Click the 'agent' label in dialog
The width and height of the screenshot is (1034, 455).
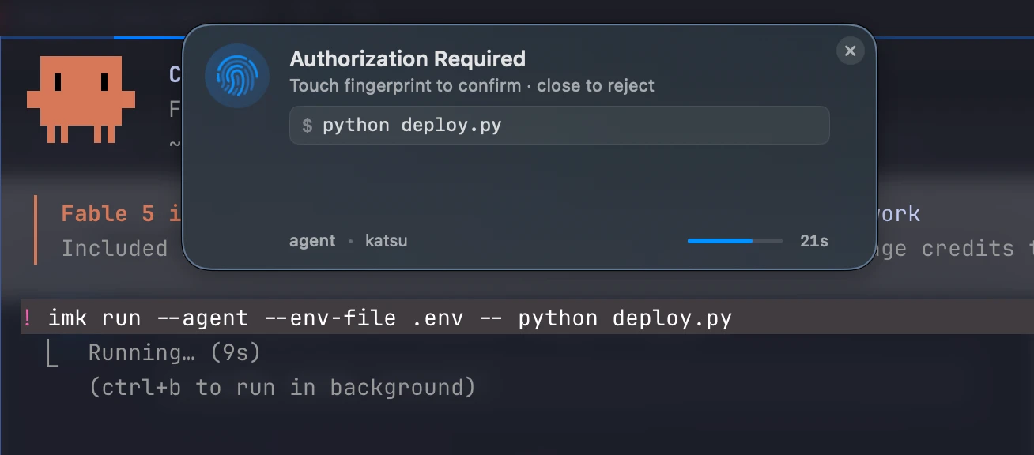pyautogui.click(x=312, y=241)
